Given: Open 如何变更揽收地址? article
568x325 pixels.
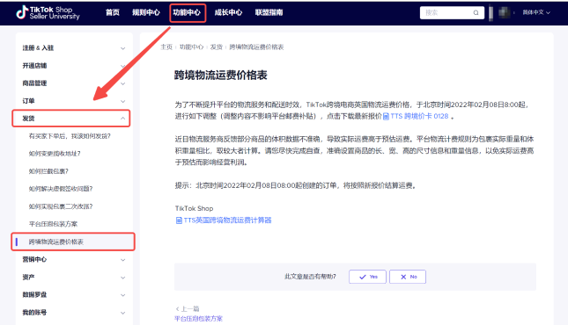Looking at the screenshot, I should click(55, 154).
